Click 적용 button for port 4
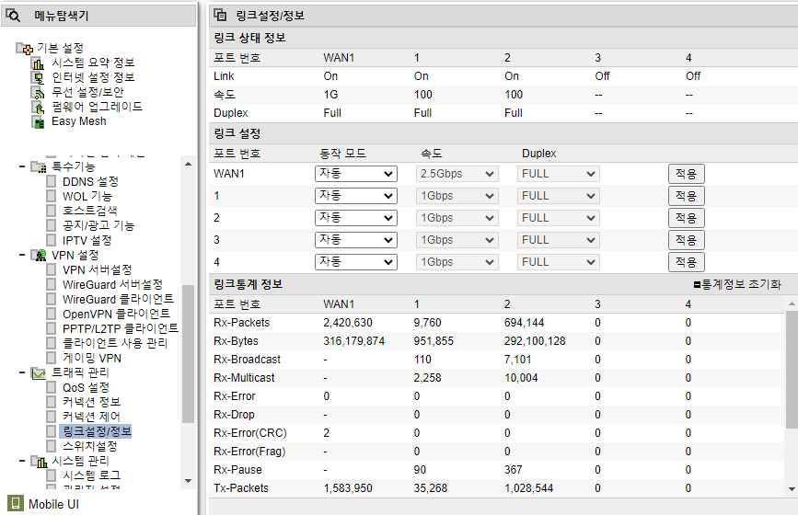The height and width of the screenshot is (515, 798). coord(686,262)
